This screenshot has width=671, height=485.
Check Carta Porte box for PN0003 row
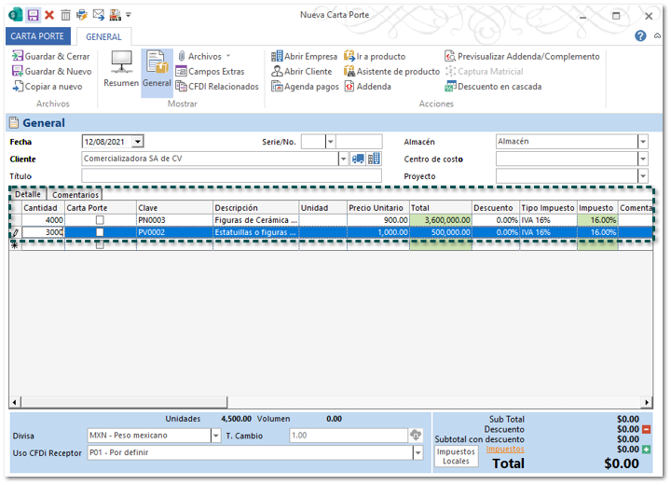coord(100,220)
